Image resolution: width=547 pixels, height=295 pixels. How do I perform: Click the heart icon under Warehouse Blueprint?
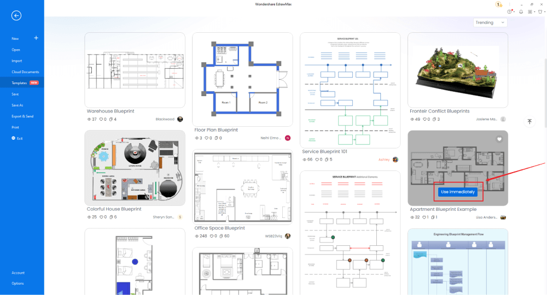click(x=101, y=119)
